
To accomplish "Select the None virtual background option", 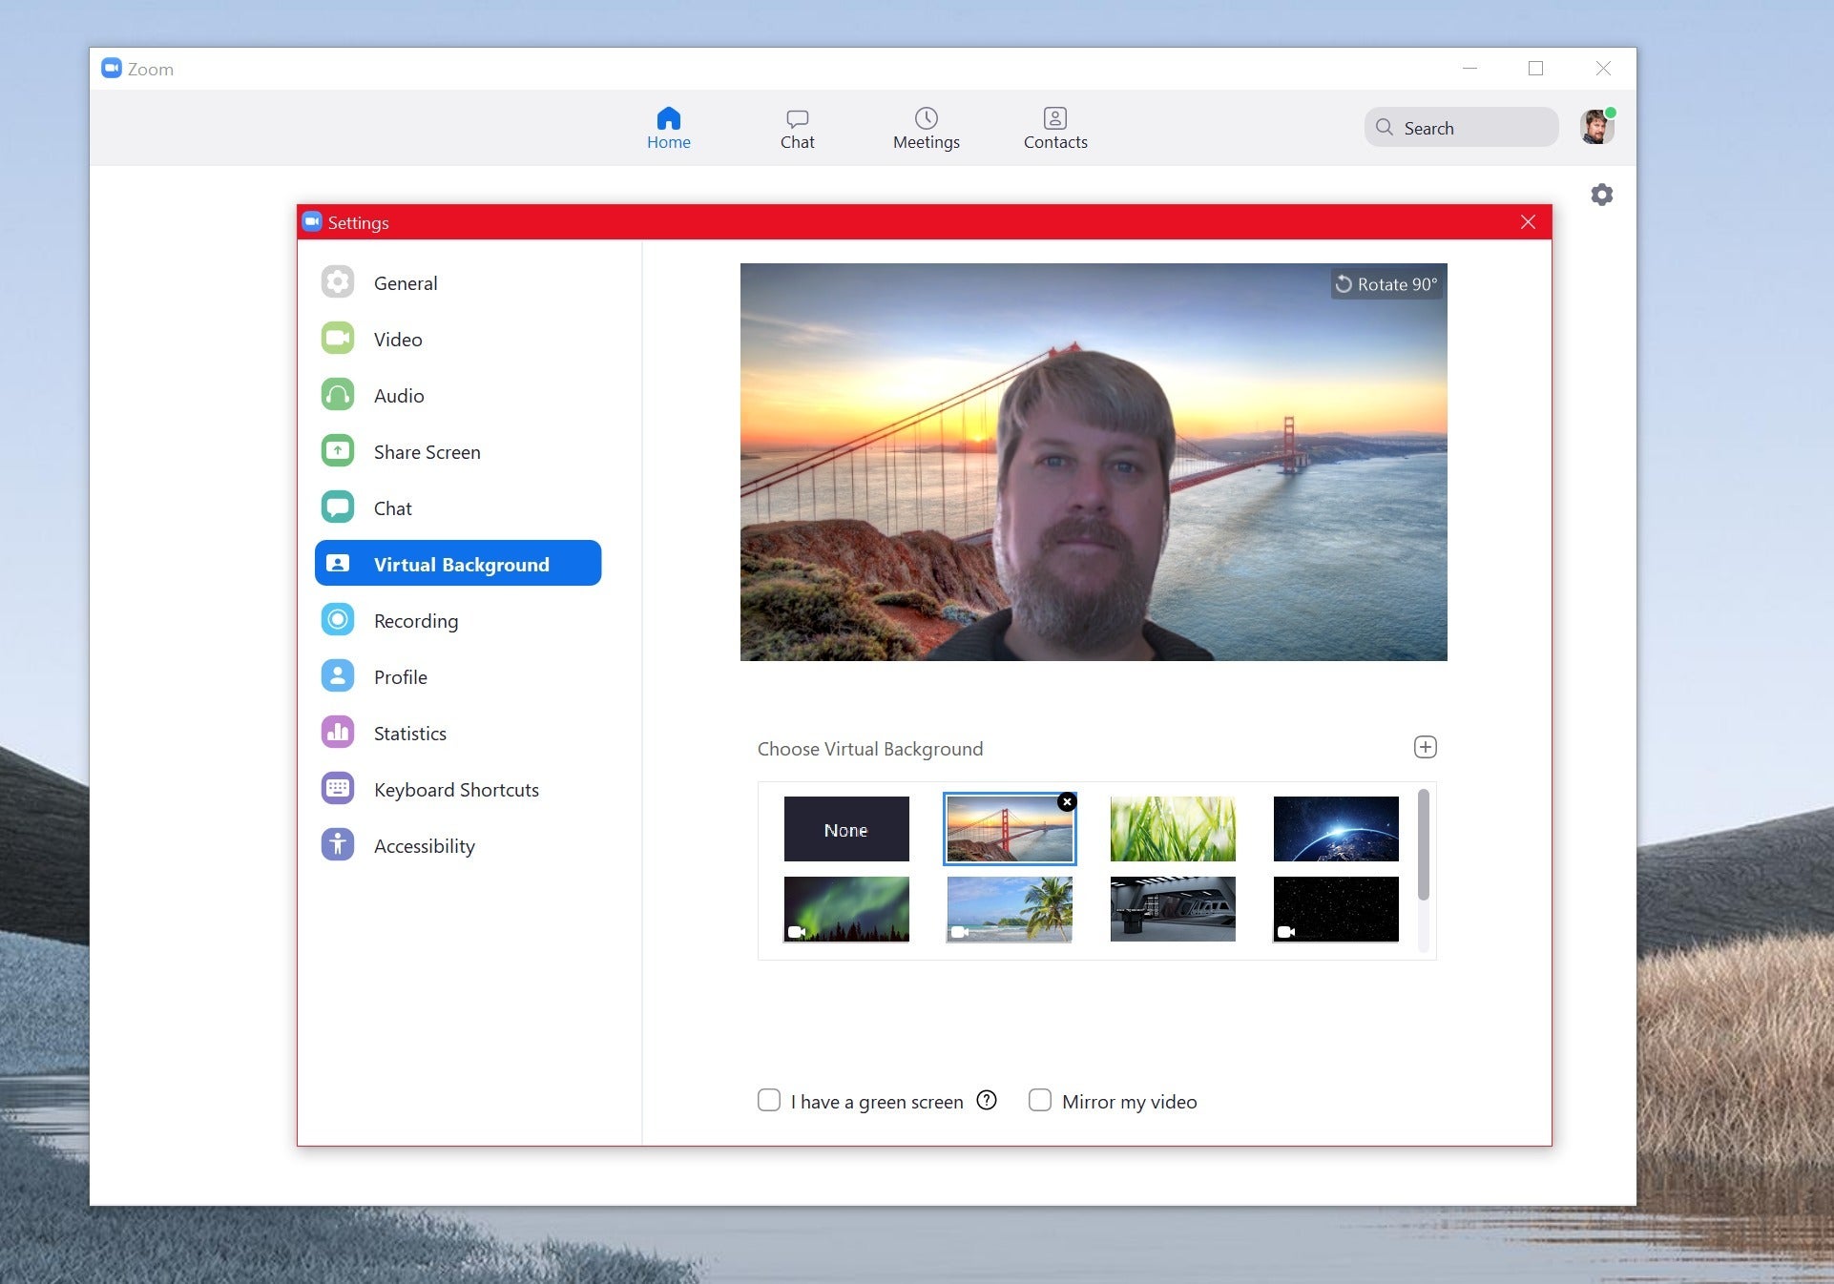I will [x=846, y=829].
